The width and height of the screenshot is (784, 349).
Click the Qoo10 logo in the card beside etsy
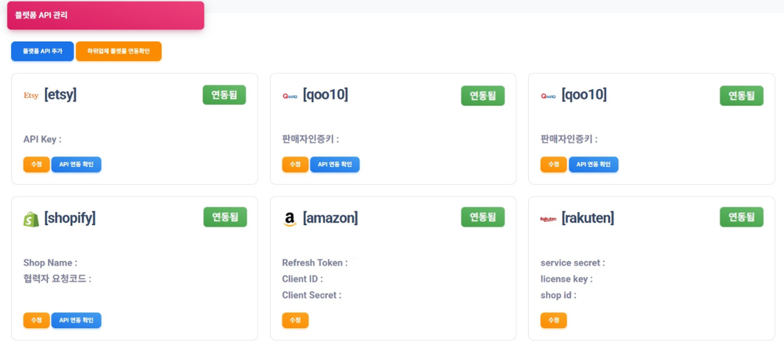click(289, 95)
